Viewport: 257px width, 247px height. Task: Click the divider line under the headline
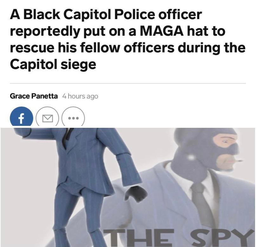[128, 83]
